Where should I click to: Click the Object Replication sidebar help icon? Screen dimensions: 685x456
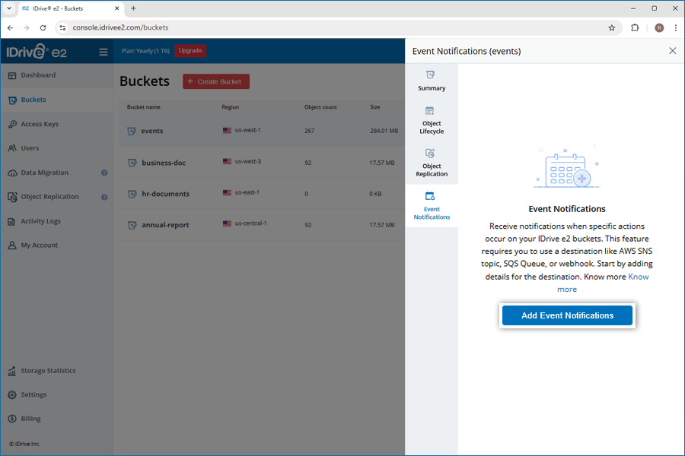[x=104, y=198]
